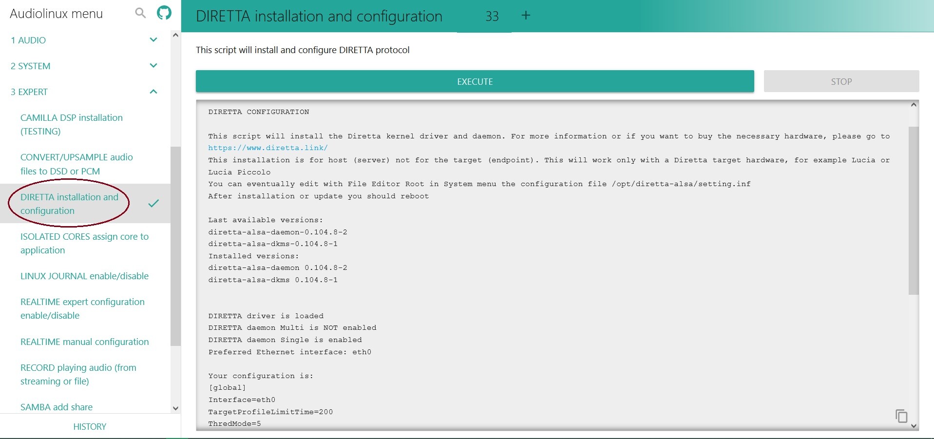
Task: Add a new tab with plus icon
Action: point(526,16)
